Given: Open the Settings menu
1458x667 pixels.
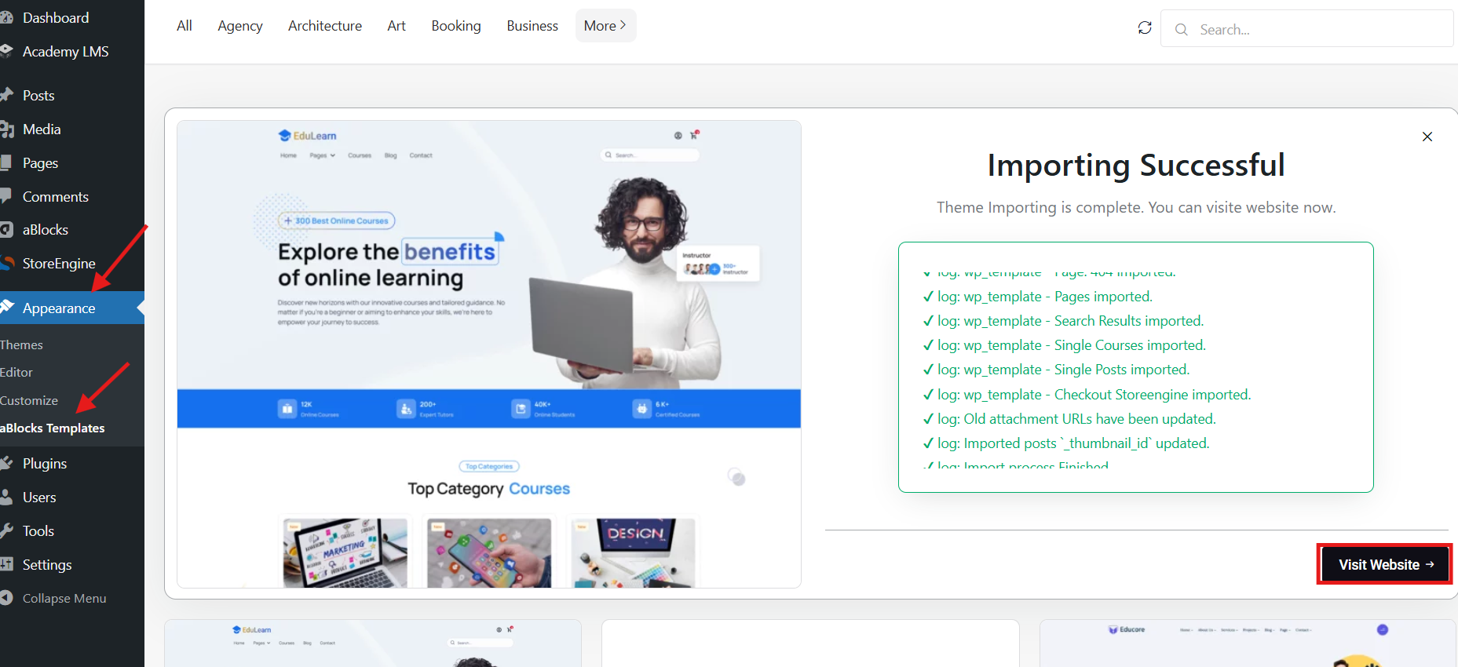Looking at the screenshot, I should [47, 565].
